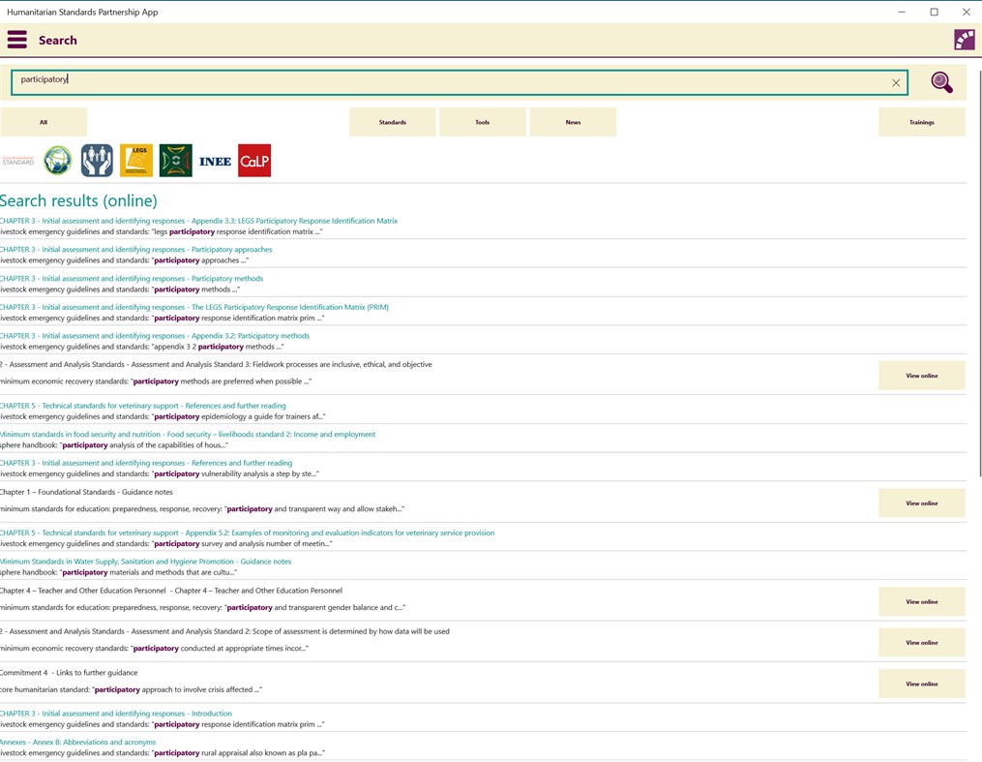This screenshot has height=762, width=982.
Task: Toggle the Tools results filter
Action: (483, 121)
